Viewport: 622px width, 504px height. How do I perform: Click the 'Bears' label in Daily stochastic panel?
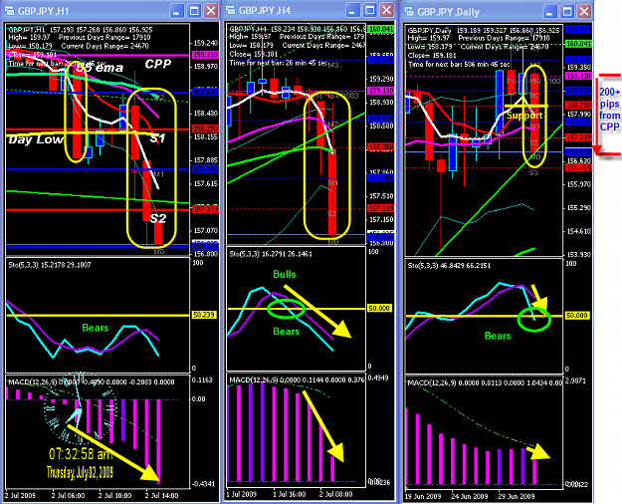coord(498,336)
